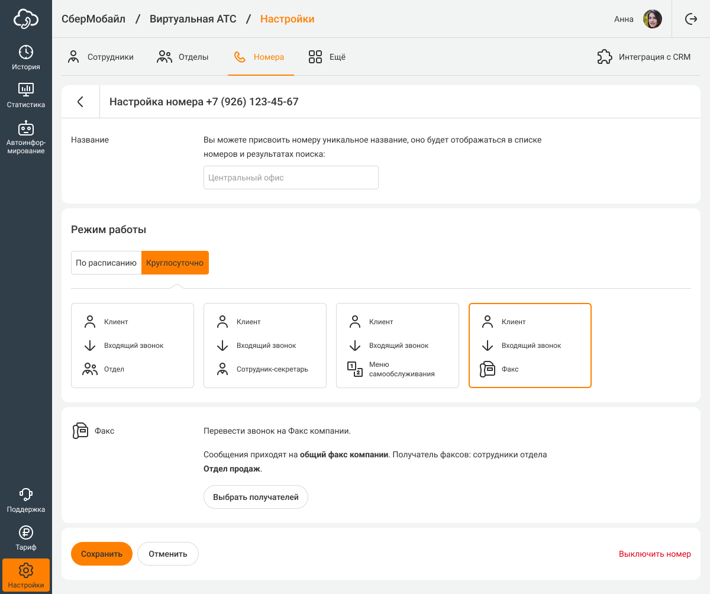Switch to the Отделы tab
Viewport: 710px width, 594px height.
click(183, 57)
